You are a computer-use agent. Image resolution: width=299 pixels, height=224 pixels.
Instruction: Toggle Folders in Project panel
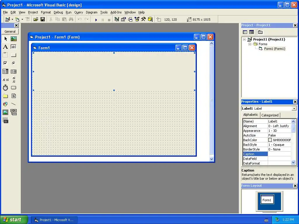260,32
